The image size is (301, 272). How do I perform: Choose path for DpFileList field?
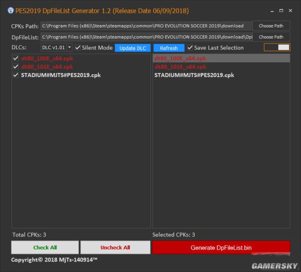[x=271, y=37]
